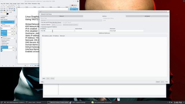This screenshot has width=185, height=104.
Task: Select the Move tool in GIMP toolbox
Action: pyautogui.click(x=5, y=9)
